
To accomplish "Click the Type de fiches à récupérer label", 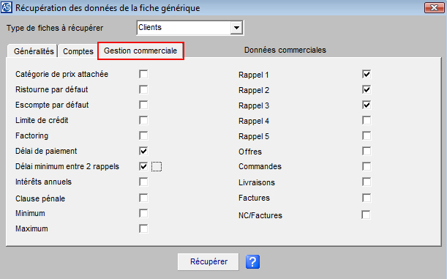I will (x=55, y=29).
